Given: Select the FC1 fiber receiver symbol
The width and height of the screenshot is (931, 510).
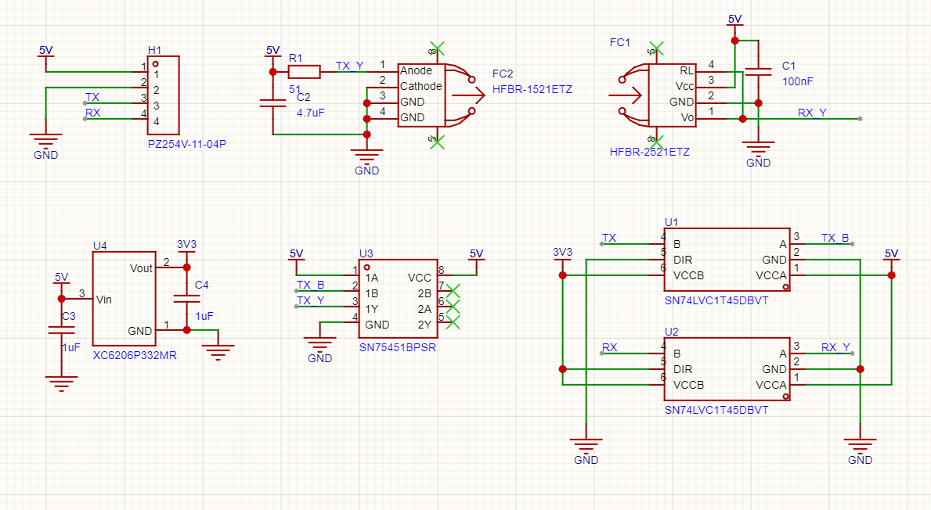Looking at the screenshot, I should tap(672, 95).
